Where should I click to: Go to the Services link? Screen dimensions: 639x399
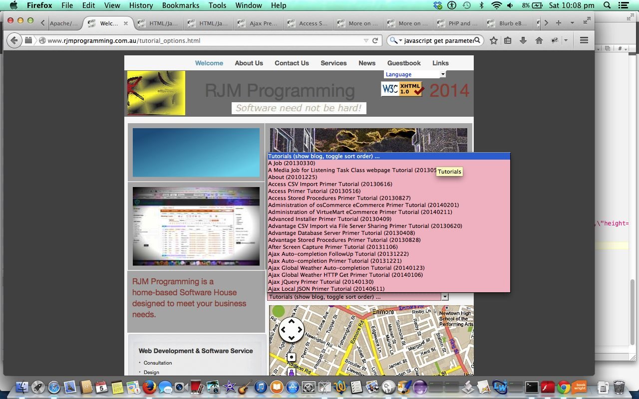[x=333, y=63]
